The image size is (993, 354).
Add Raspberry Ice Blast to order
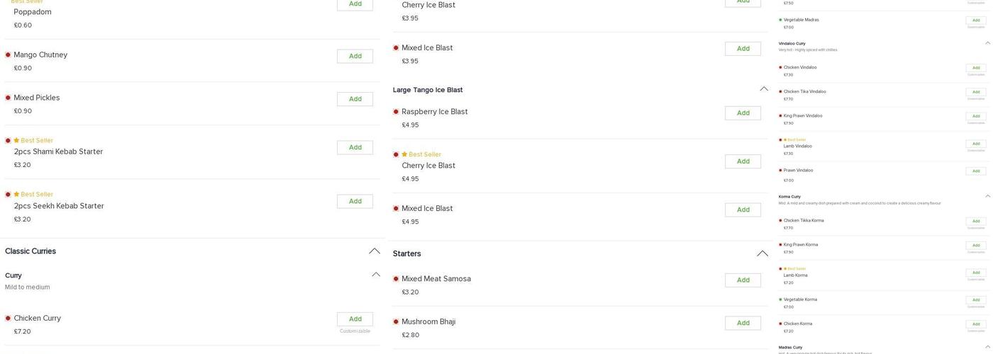(743, 113)
